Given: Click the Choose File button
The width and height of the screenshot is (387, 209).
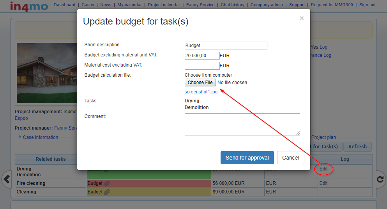Looking at the screenshot, I should tap(200, 83).
